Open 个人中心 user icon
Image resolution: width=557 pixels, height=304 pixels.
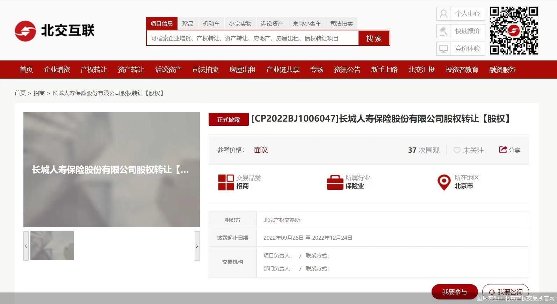[443, 14]
